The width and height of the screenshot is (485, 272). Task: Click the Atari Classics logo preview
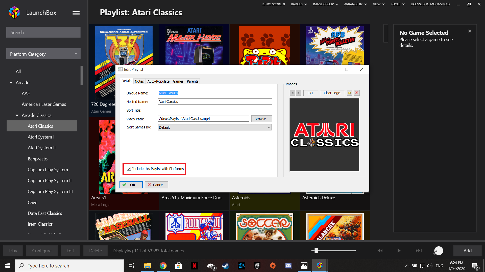click(x=324, y=135)
